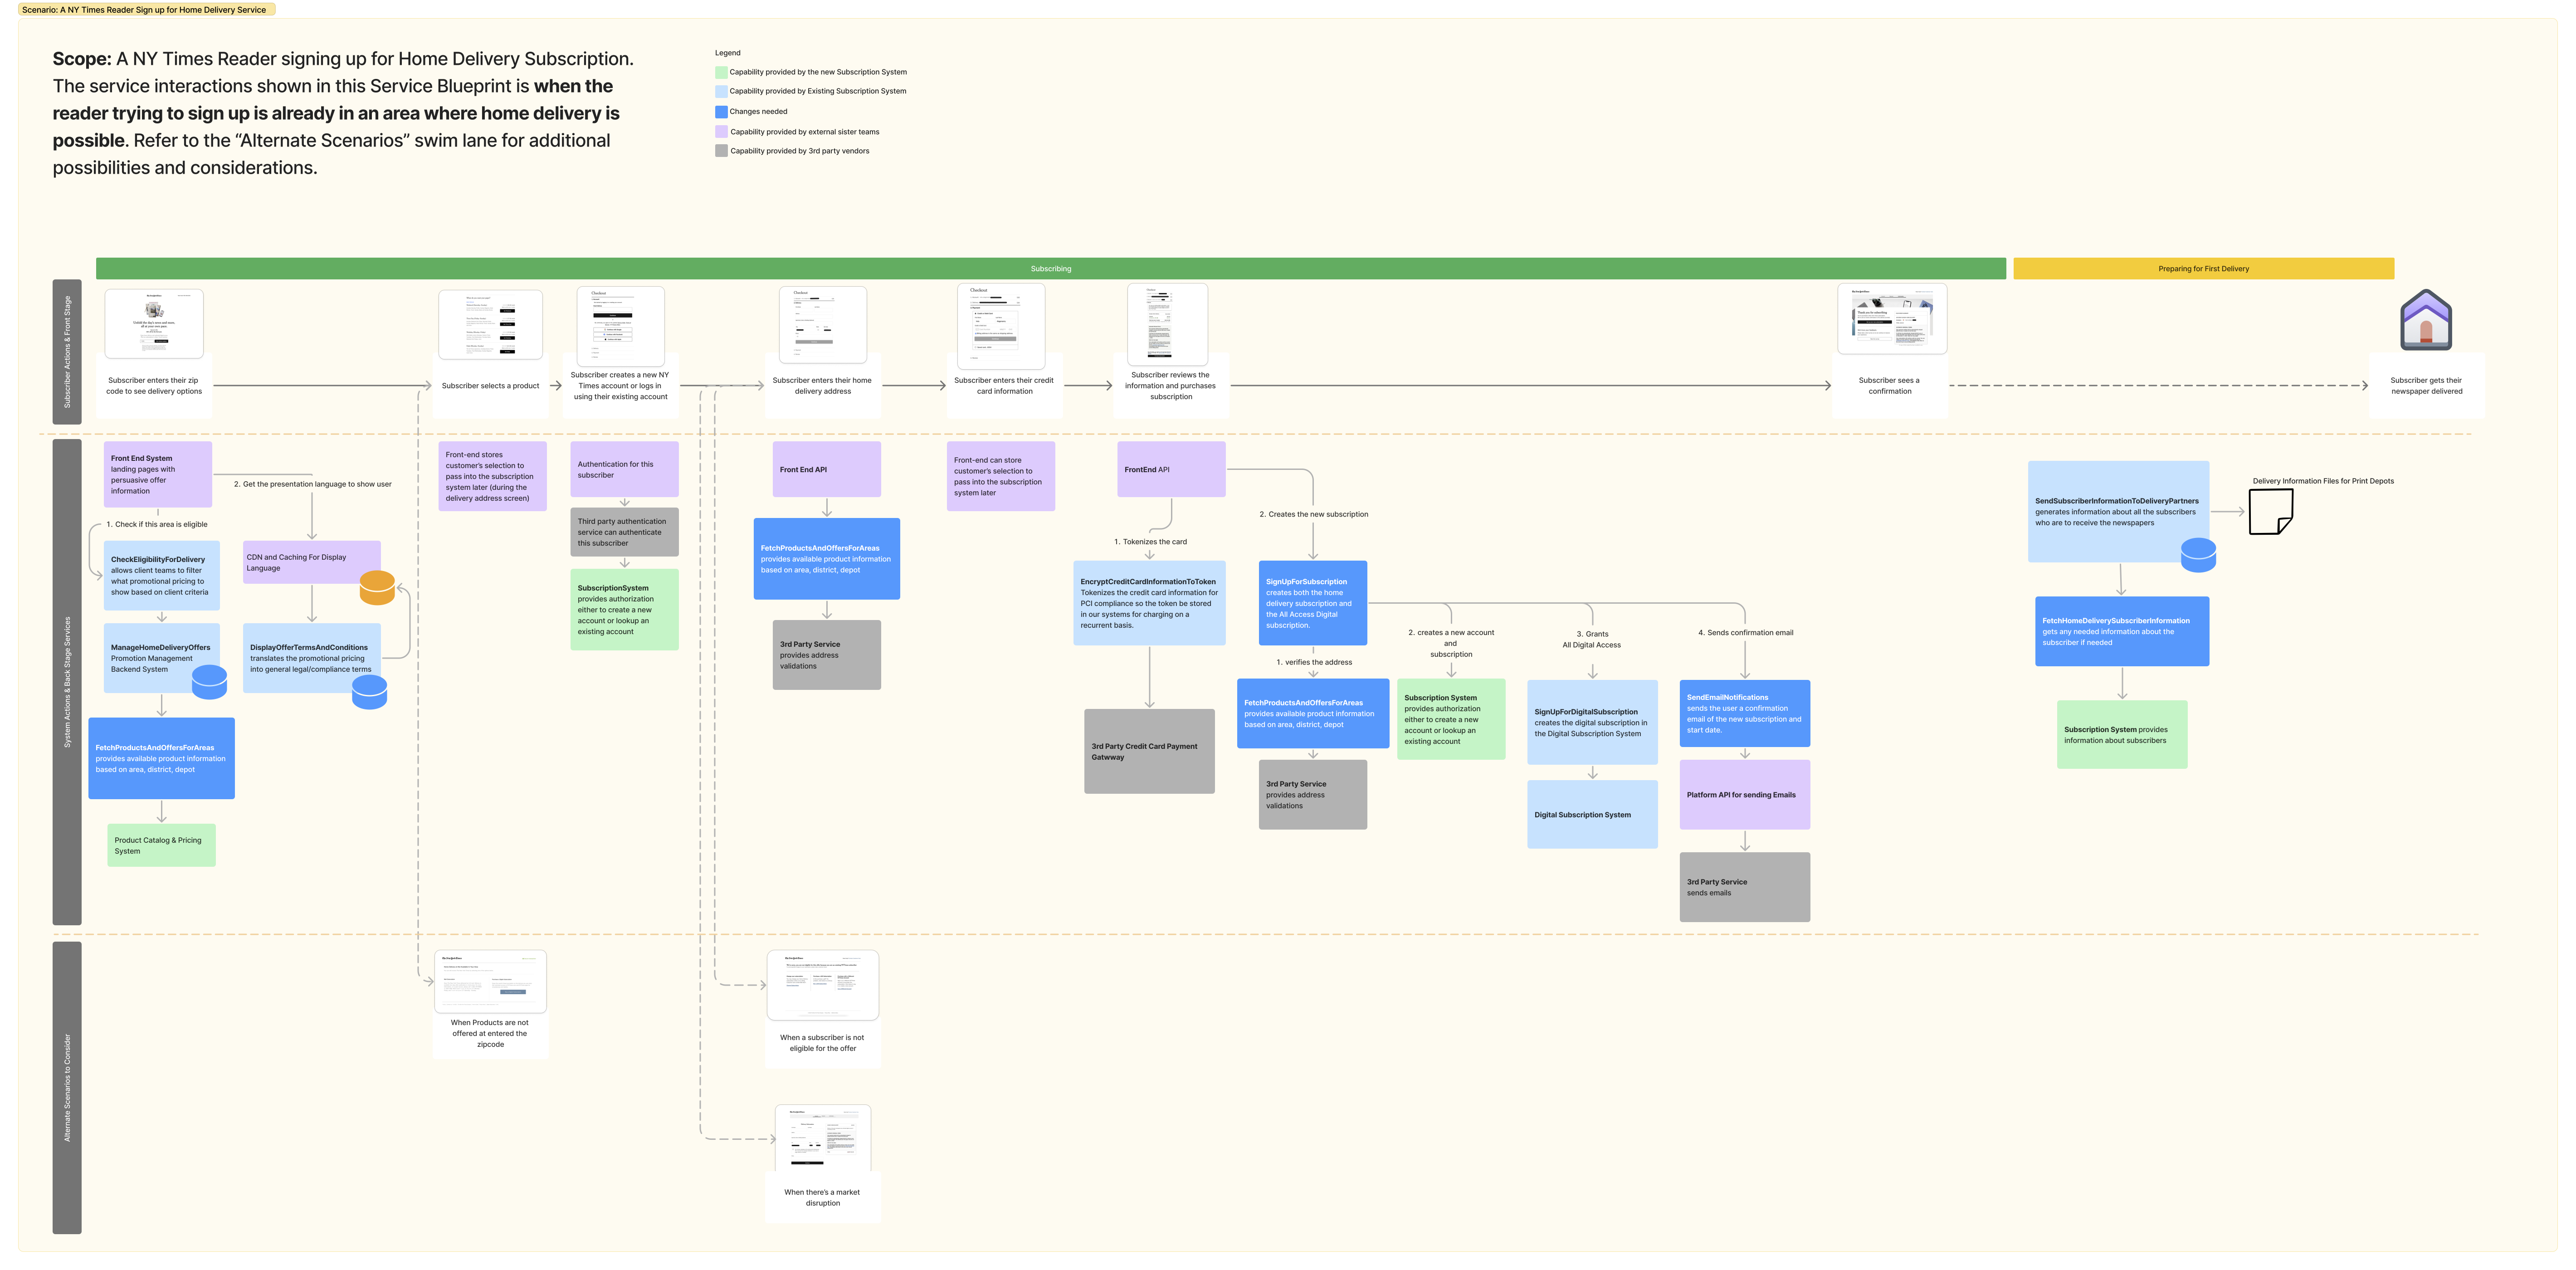The height and width of the screenshot is (1270, 2576).
Task: Select the credit card information screen thumbnail
Action: click(1001, 326)
